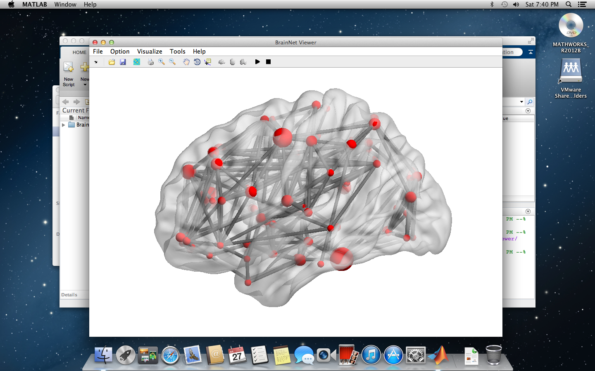This screenshot has width=595, height=371.
Task: Activate the 3D Rotate tool
Action: point(197,62)
